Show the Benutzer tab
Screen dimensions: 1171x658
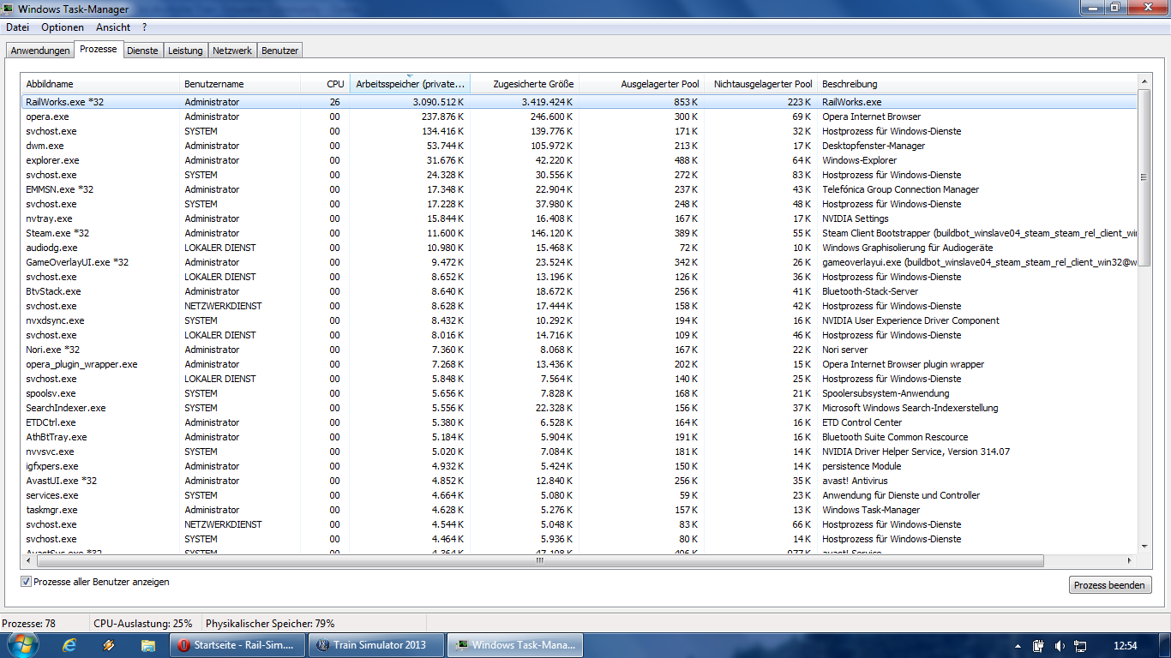[x=280, y=51]
